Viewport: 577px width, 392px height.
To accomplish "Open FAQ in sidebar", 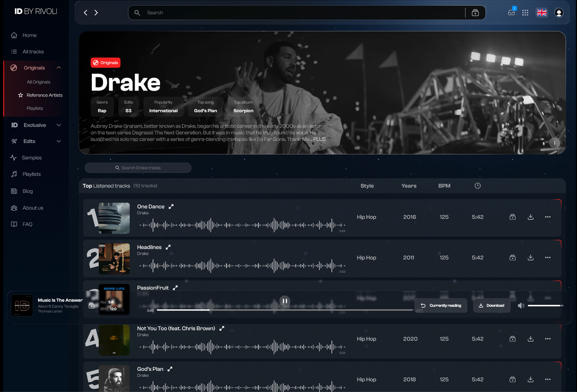I will (x=27, y=224).
